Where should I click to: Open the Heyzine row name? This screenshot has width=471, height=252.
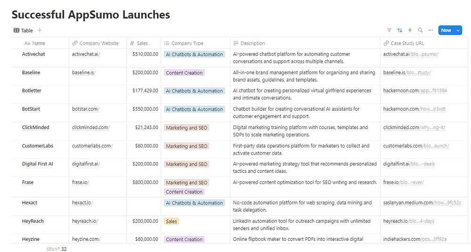coord(31,239)
